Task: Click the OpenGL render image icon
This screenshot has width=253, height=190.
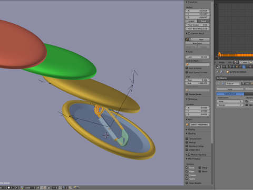Action: [74, 187]
